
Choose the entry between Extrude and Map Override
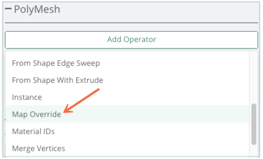(27, 97)
